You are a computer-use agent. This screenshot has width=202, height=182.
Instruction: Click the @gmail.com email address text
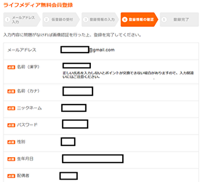point(102,50)
